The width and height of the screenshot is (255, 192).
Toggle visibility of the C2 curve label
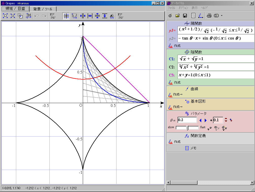pos(172,67)
